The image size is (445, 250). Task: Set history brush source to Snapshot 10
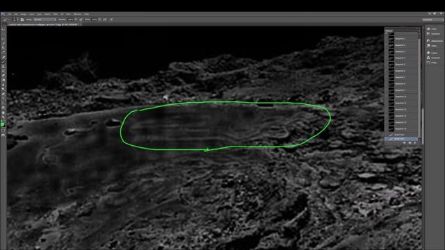point(387,97)
